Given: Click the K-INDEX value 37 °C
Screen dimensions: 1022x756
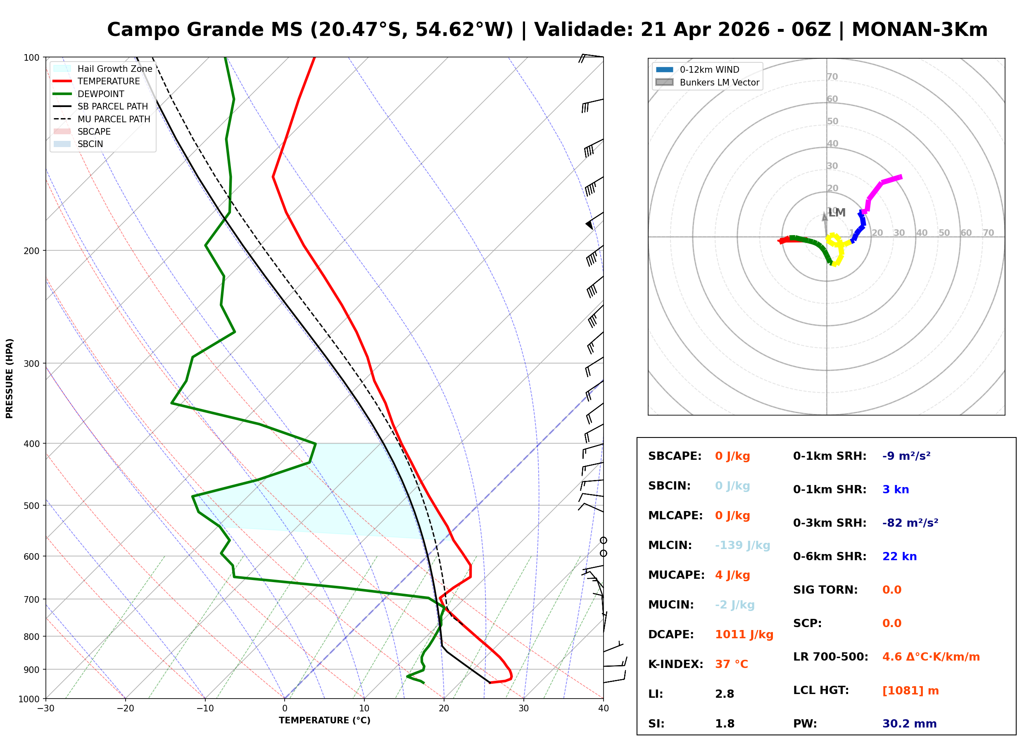Looking at the screenshot, I should [731, 664].
